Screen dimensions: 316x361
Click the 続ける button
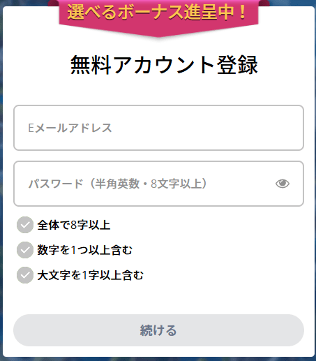[158, 330]
